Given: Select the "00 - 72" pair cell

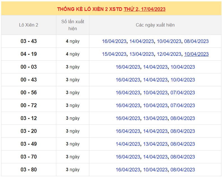Looking at the screenshot, I should (x=29, y=106).
